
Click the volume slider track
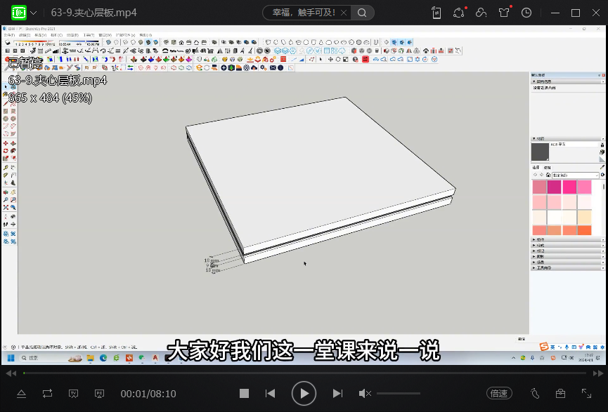(x=399, y=394)
